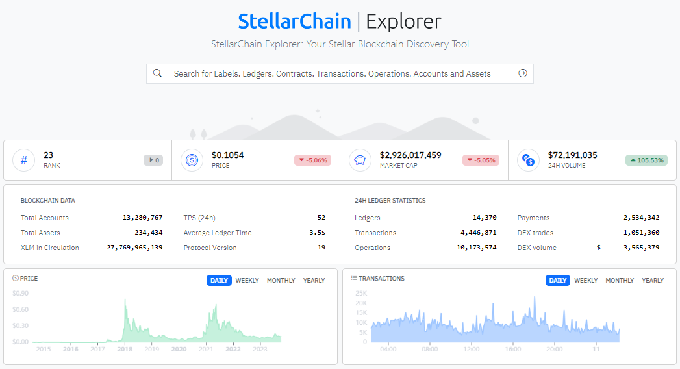This screenshot has width=680, height=369.
Task: Click the small icon beside PRICE chart title
Action: pyautogui.click(x=16, y=279)
